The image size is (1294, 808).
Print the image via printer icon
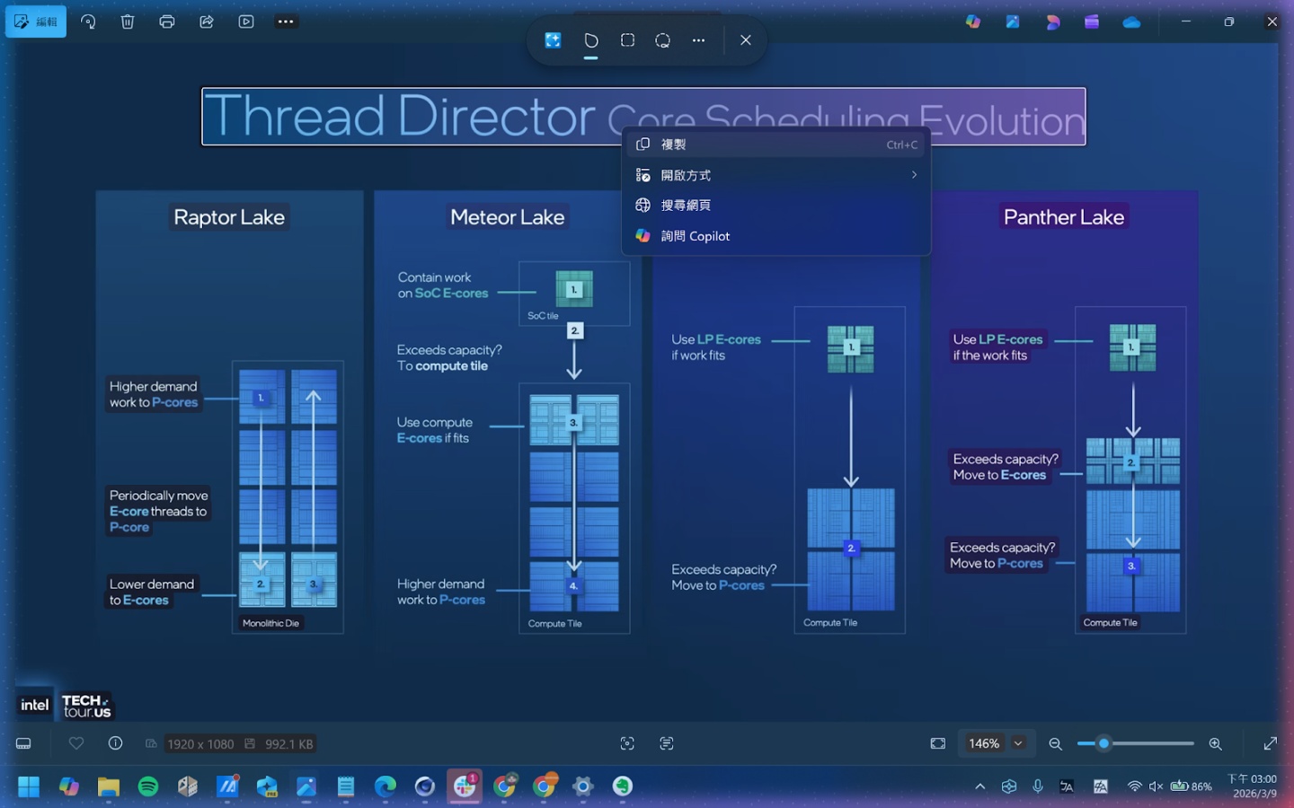click(167, 22)
